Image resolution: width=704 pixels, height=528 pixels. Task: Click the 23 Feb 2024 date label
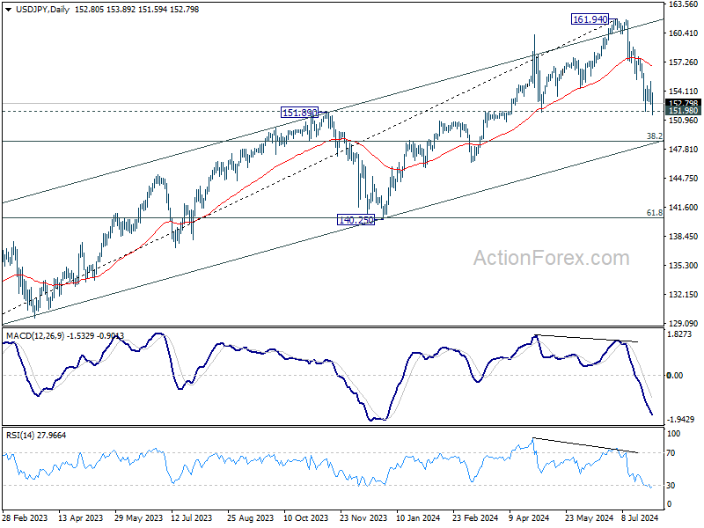click(x=475, y=517)
